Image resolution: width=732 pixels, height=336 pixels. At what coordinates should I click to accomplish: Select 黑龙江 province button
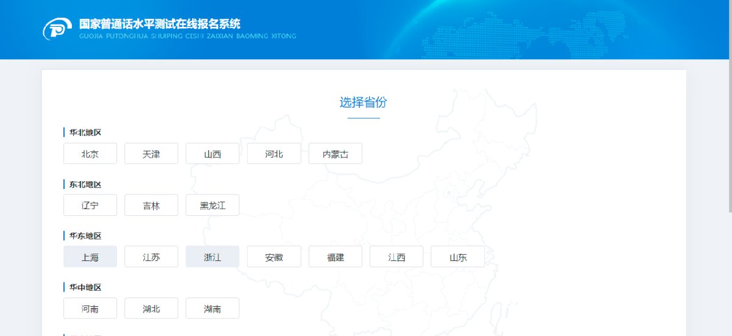coord(212,206)
